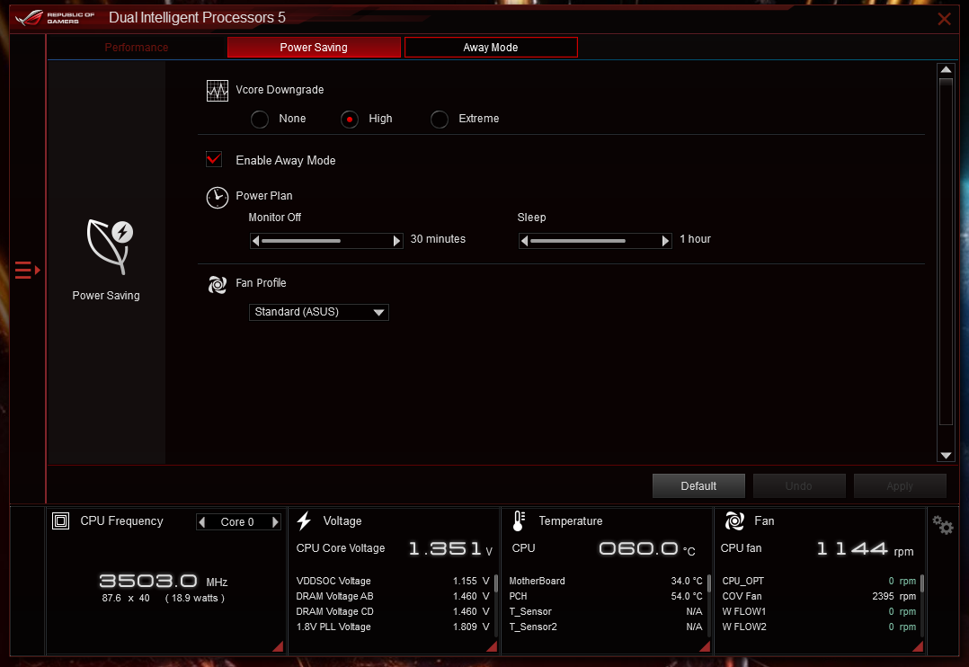Decrease Monitor Off time with left arrow
Viewport: 969px width, 667px height.
pos(256,241)
